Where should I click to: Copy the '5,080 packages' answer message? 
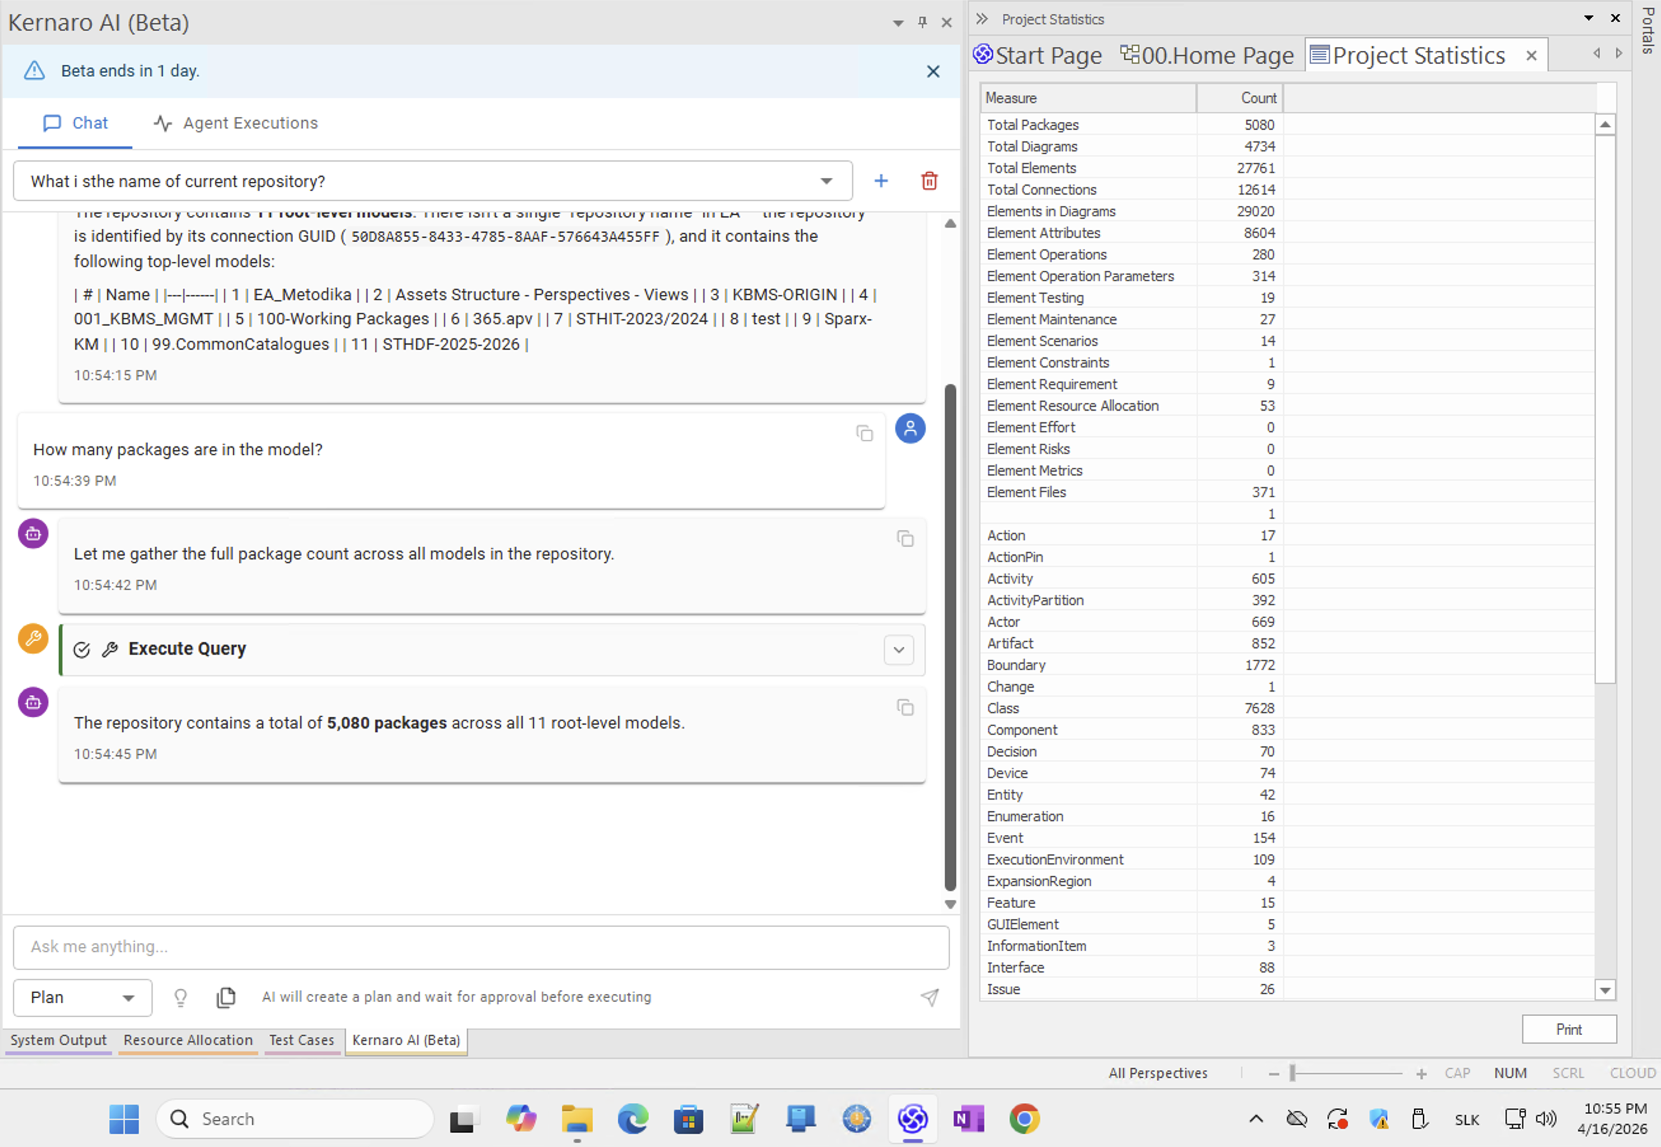tap(905, 707)
